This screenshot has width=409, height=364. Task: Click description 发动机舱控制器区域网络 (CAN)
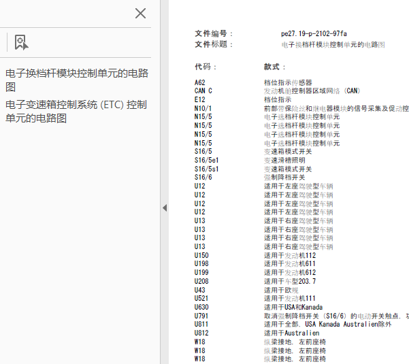click(x=312, y=90)
